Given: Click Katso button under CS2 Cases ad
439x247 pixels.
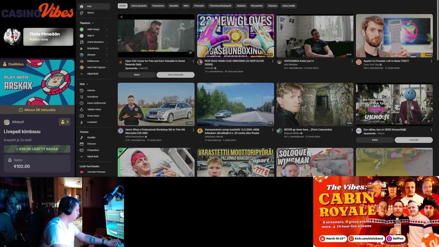Looking at the screenshot, I should coord(137,74).
